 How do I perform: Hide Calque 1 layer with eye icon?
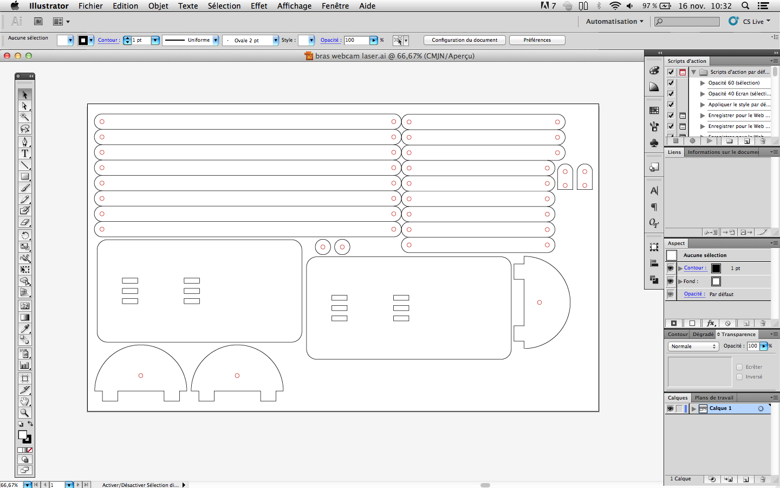(671, 409)
